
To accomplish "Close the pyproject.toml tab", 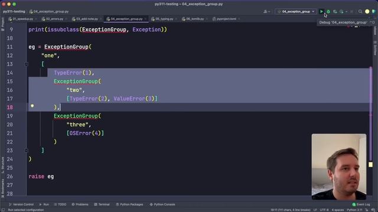I will coord(239,19).
